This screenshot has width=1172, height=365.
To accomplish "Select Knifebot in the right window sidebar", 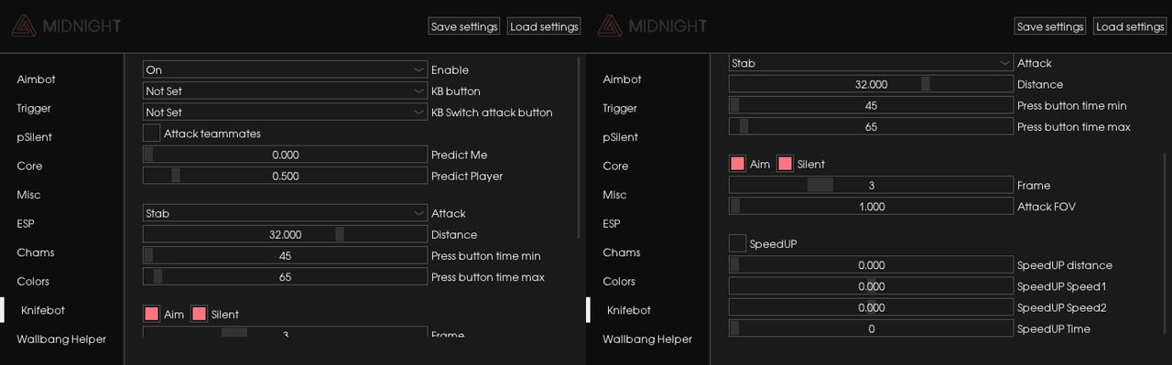I will tap(629, 310).
